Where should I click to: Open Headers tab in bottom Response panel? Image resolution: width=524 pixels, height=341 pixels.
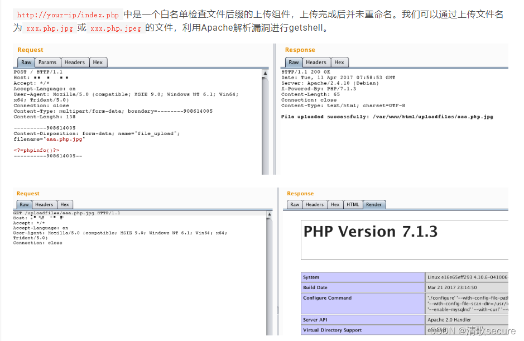tap(315, 204)
